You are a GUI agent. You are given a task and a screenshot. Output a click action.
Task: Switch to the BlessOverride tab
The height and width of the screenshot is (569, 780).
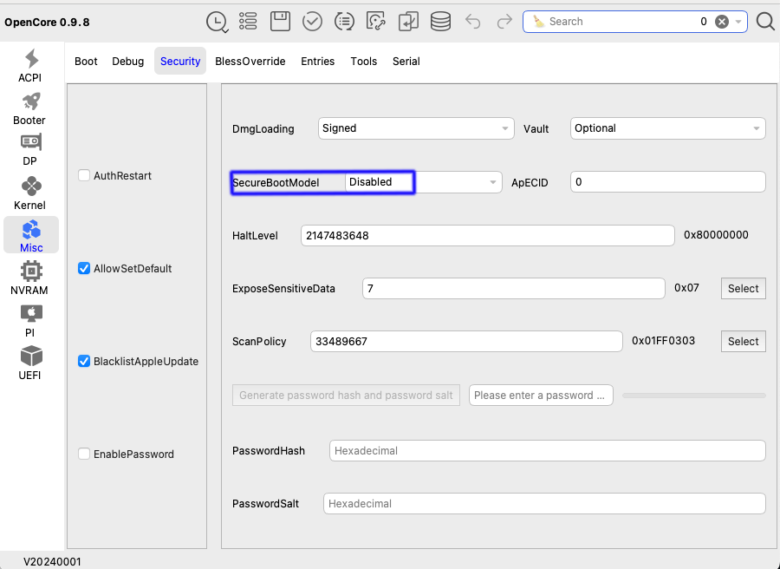[x=250, y=62]
